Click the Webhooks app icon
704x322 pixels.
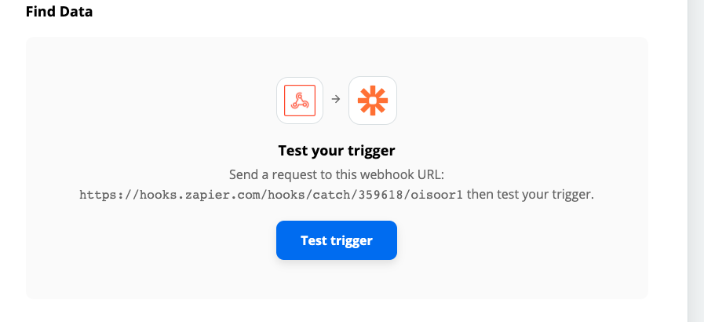(300, 101)
